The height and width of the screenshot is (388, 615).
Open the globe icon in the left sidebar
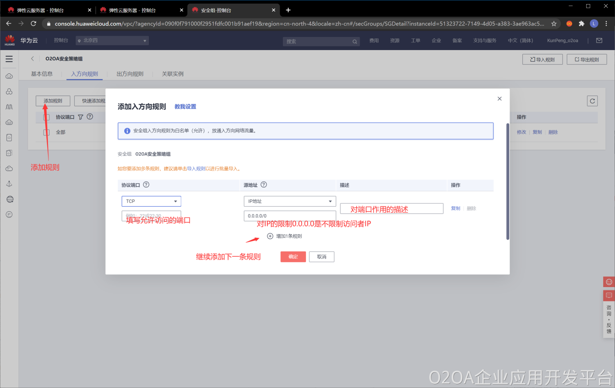[9, 199]
